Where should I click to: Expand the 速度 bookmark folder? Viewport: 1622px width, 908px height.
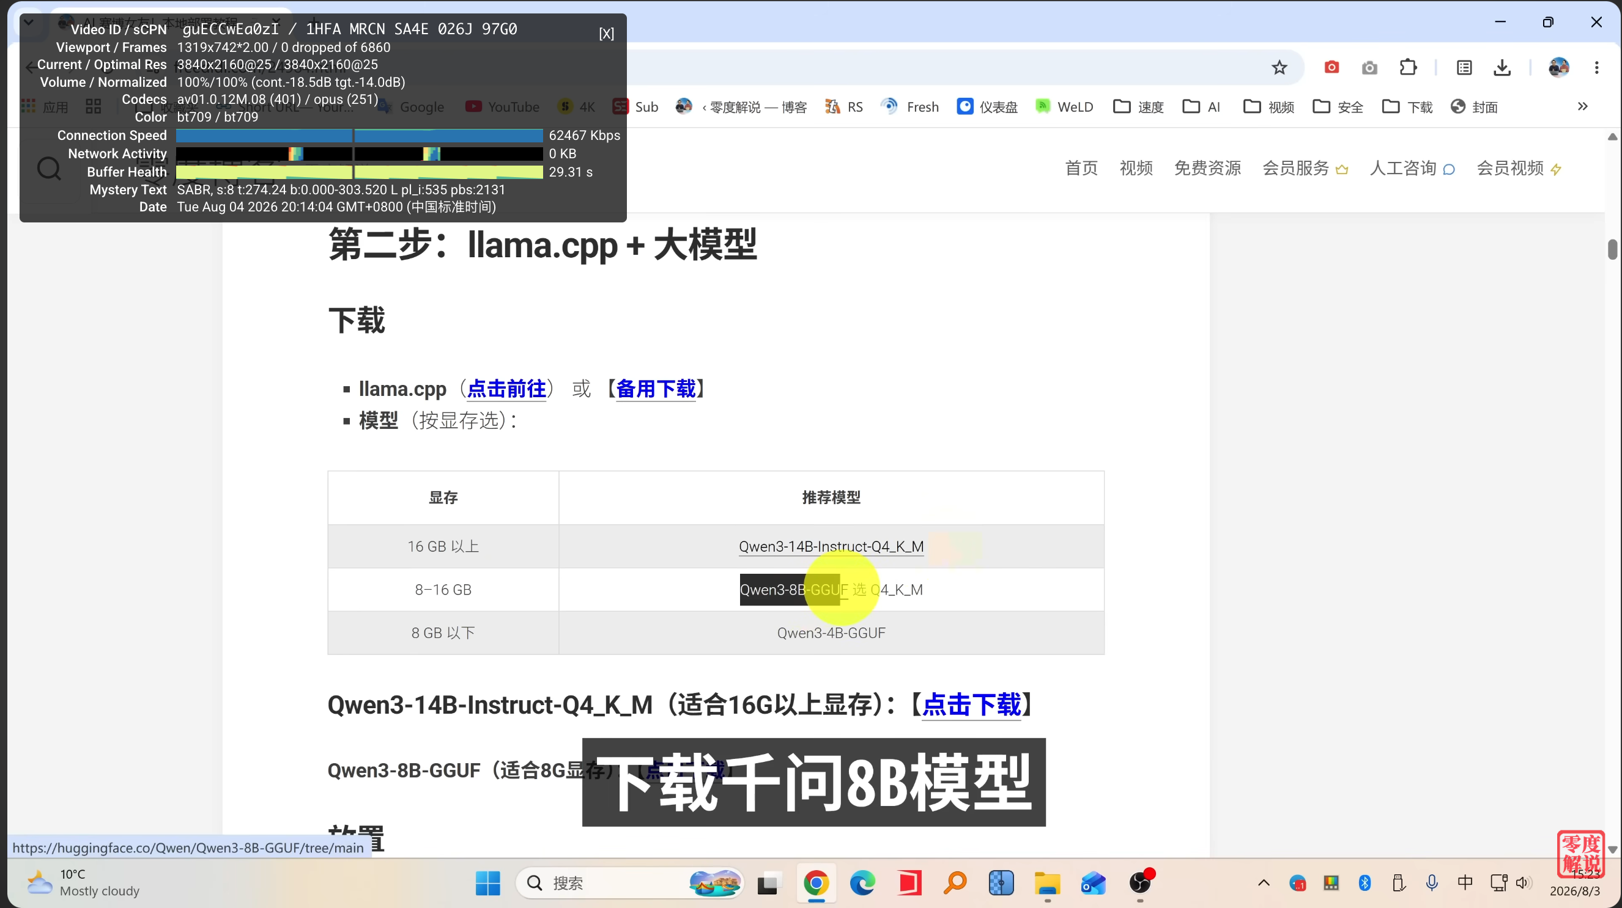click(1138, 107)
